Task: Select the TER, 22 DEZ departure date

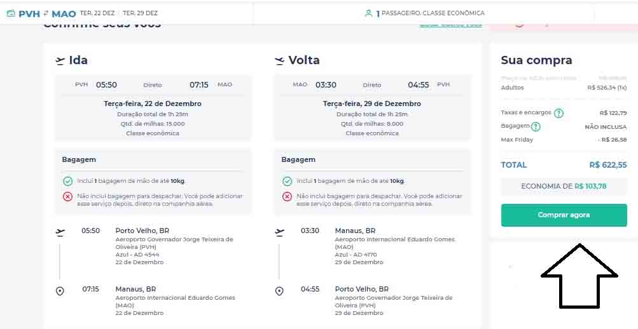Action: coord(98,13)
